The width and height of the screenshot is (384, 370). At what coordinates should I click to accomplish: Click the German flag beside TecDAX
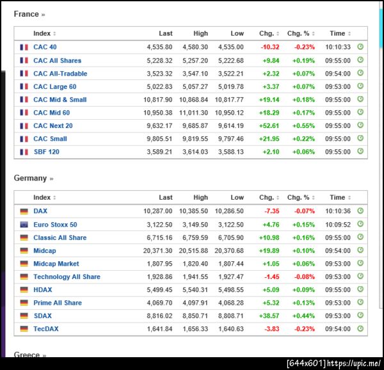coord(24,329)
